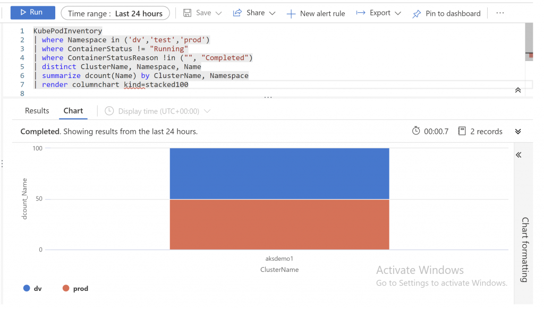Toggle the dv series in legend

coord(32,288)
